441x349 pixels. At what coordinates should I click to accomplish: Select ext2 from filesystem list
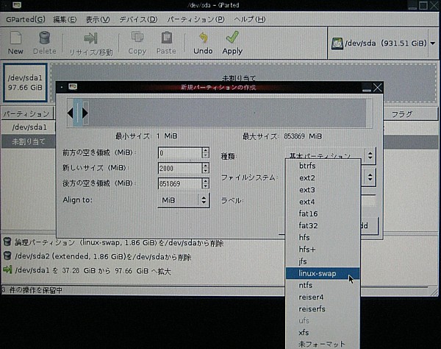(323, 177)
